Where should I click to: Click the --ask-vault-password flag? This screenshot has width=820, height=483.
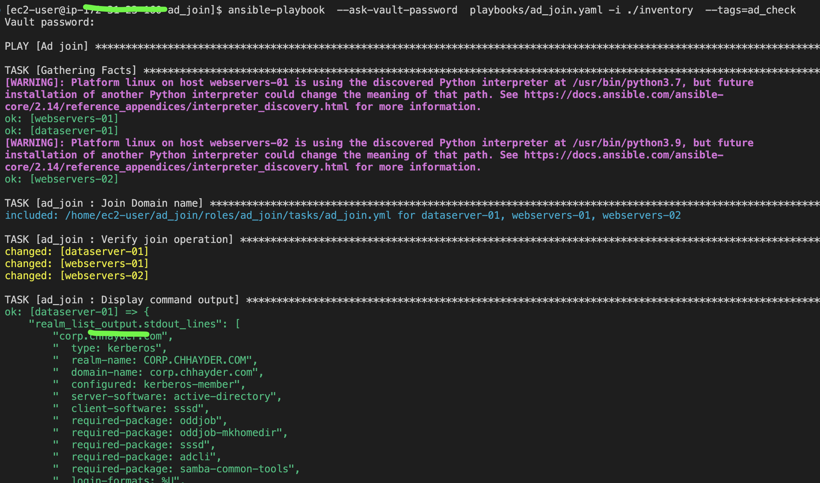[x=397, y=10]
